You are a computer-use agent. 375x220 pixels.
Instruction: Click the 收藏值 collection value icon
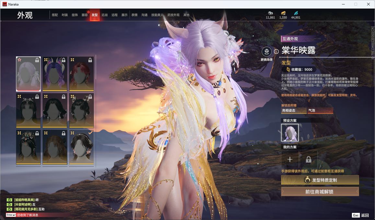point(288,70)
